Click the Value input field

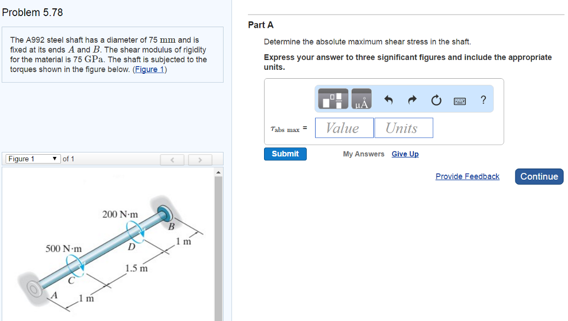coord(344,128)
